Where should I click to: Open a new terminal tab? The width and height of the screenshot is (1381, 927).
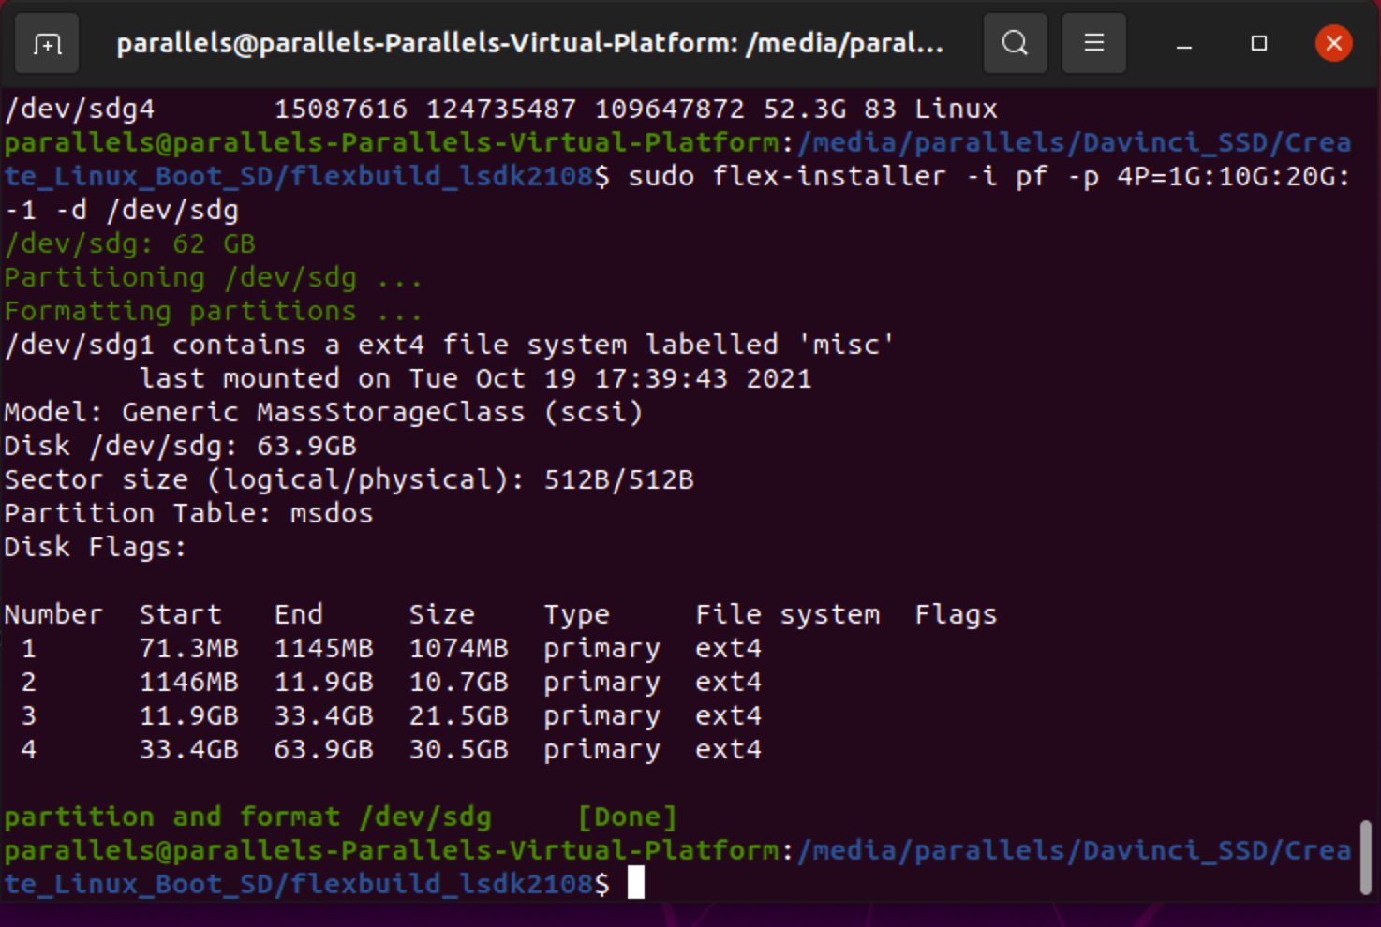[47, 43]
